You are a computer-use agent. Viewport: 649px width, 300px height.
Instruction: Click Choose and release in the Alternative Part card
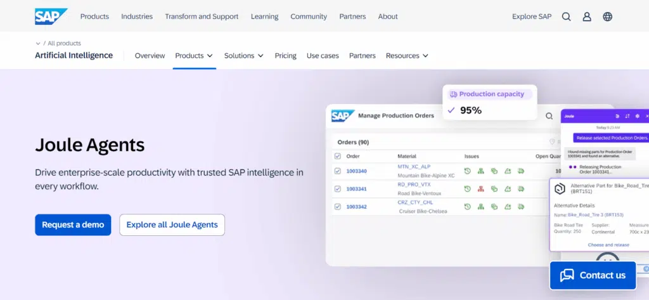[608, 245]
